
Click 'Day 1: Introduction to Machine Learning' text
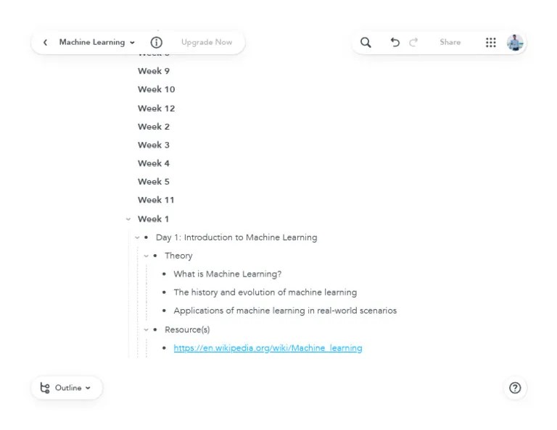pyautogui.click(x=236, y=237)
